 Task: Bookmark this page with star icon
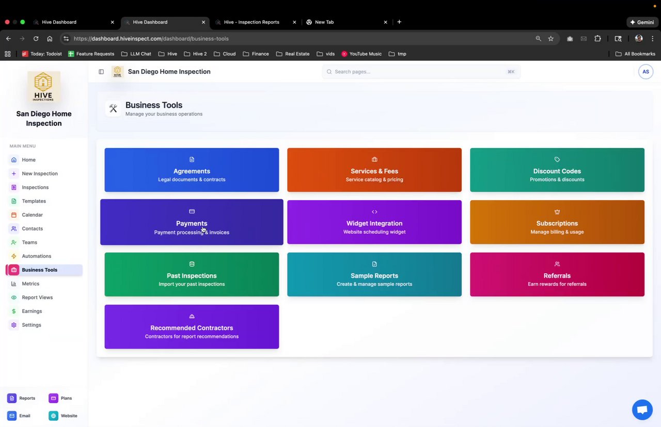coord(551,39)
